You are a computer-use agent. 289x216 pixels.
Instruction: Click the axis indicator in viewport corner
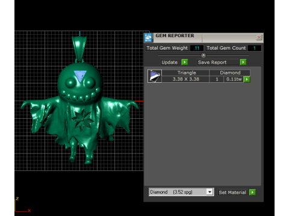(x=22, y=205)
